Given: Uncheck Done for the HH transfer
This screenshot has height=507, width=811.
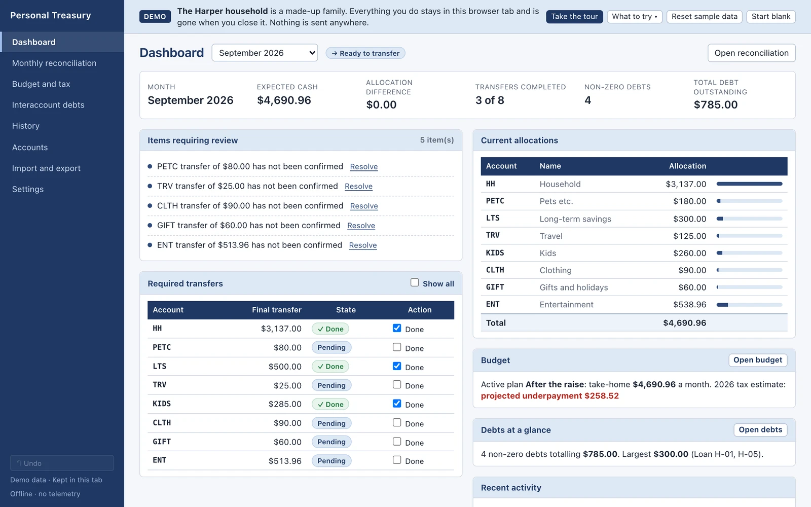Looking at the screenshot, I should point(397,329).
